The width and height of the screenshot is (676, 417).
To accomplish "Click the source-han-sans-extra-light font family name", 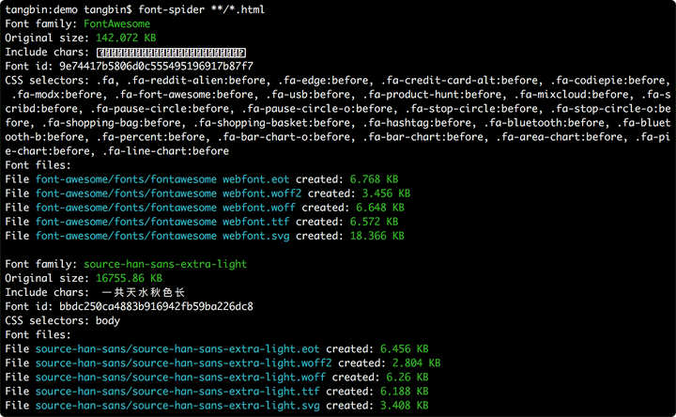I will [165, 264].
